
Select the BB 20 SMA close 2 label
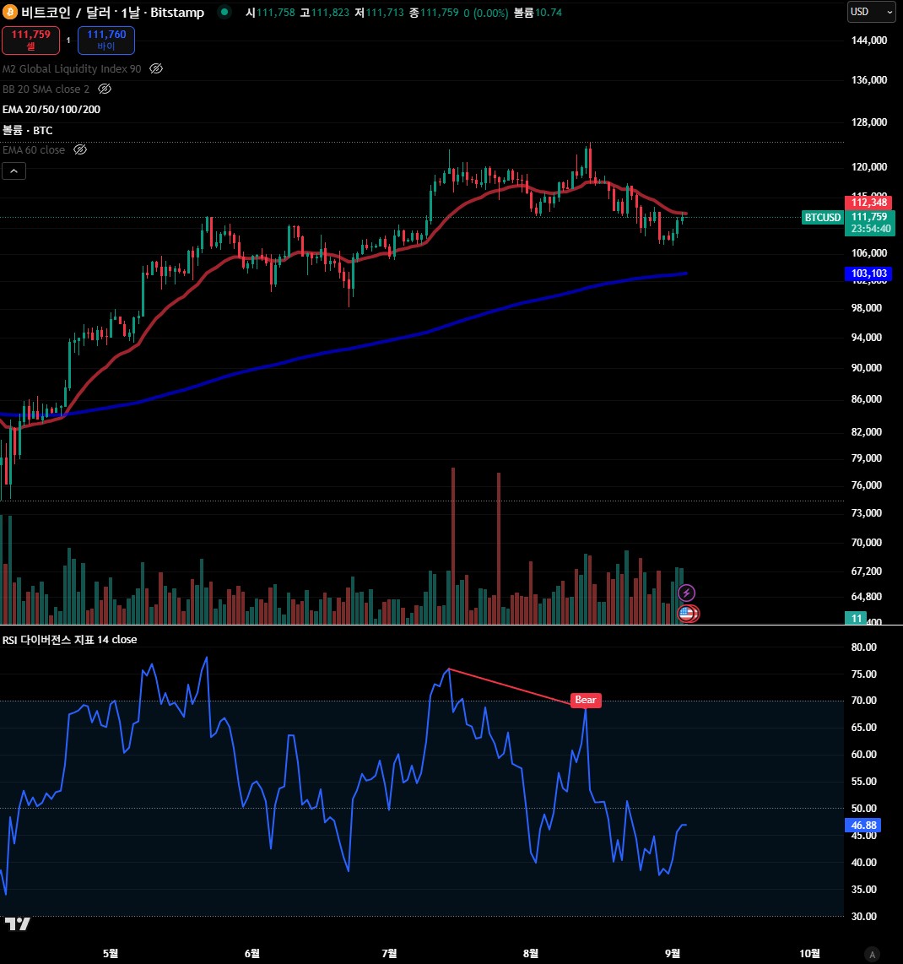[x=46, y=89]
